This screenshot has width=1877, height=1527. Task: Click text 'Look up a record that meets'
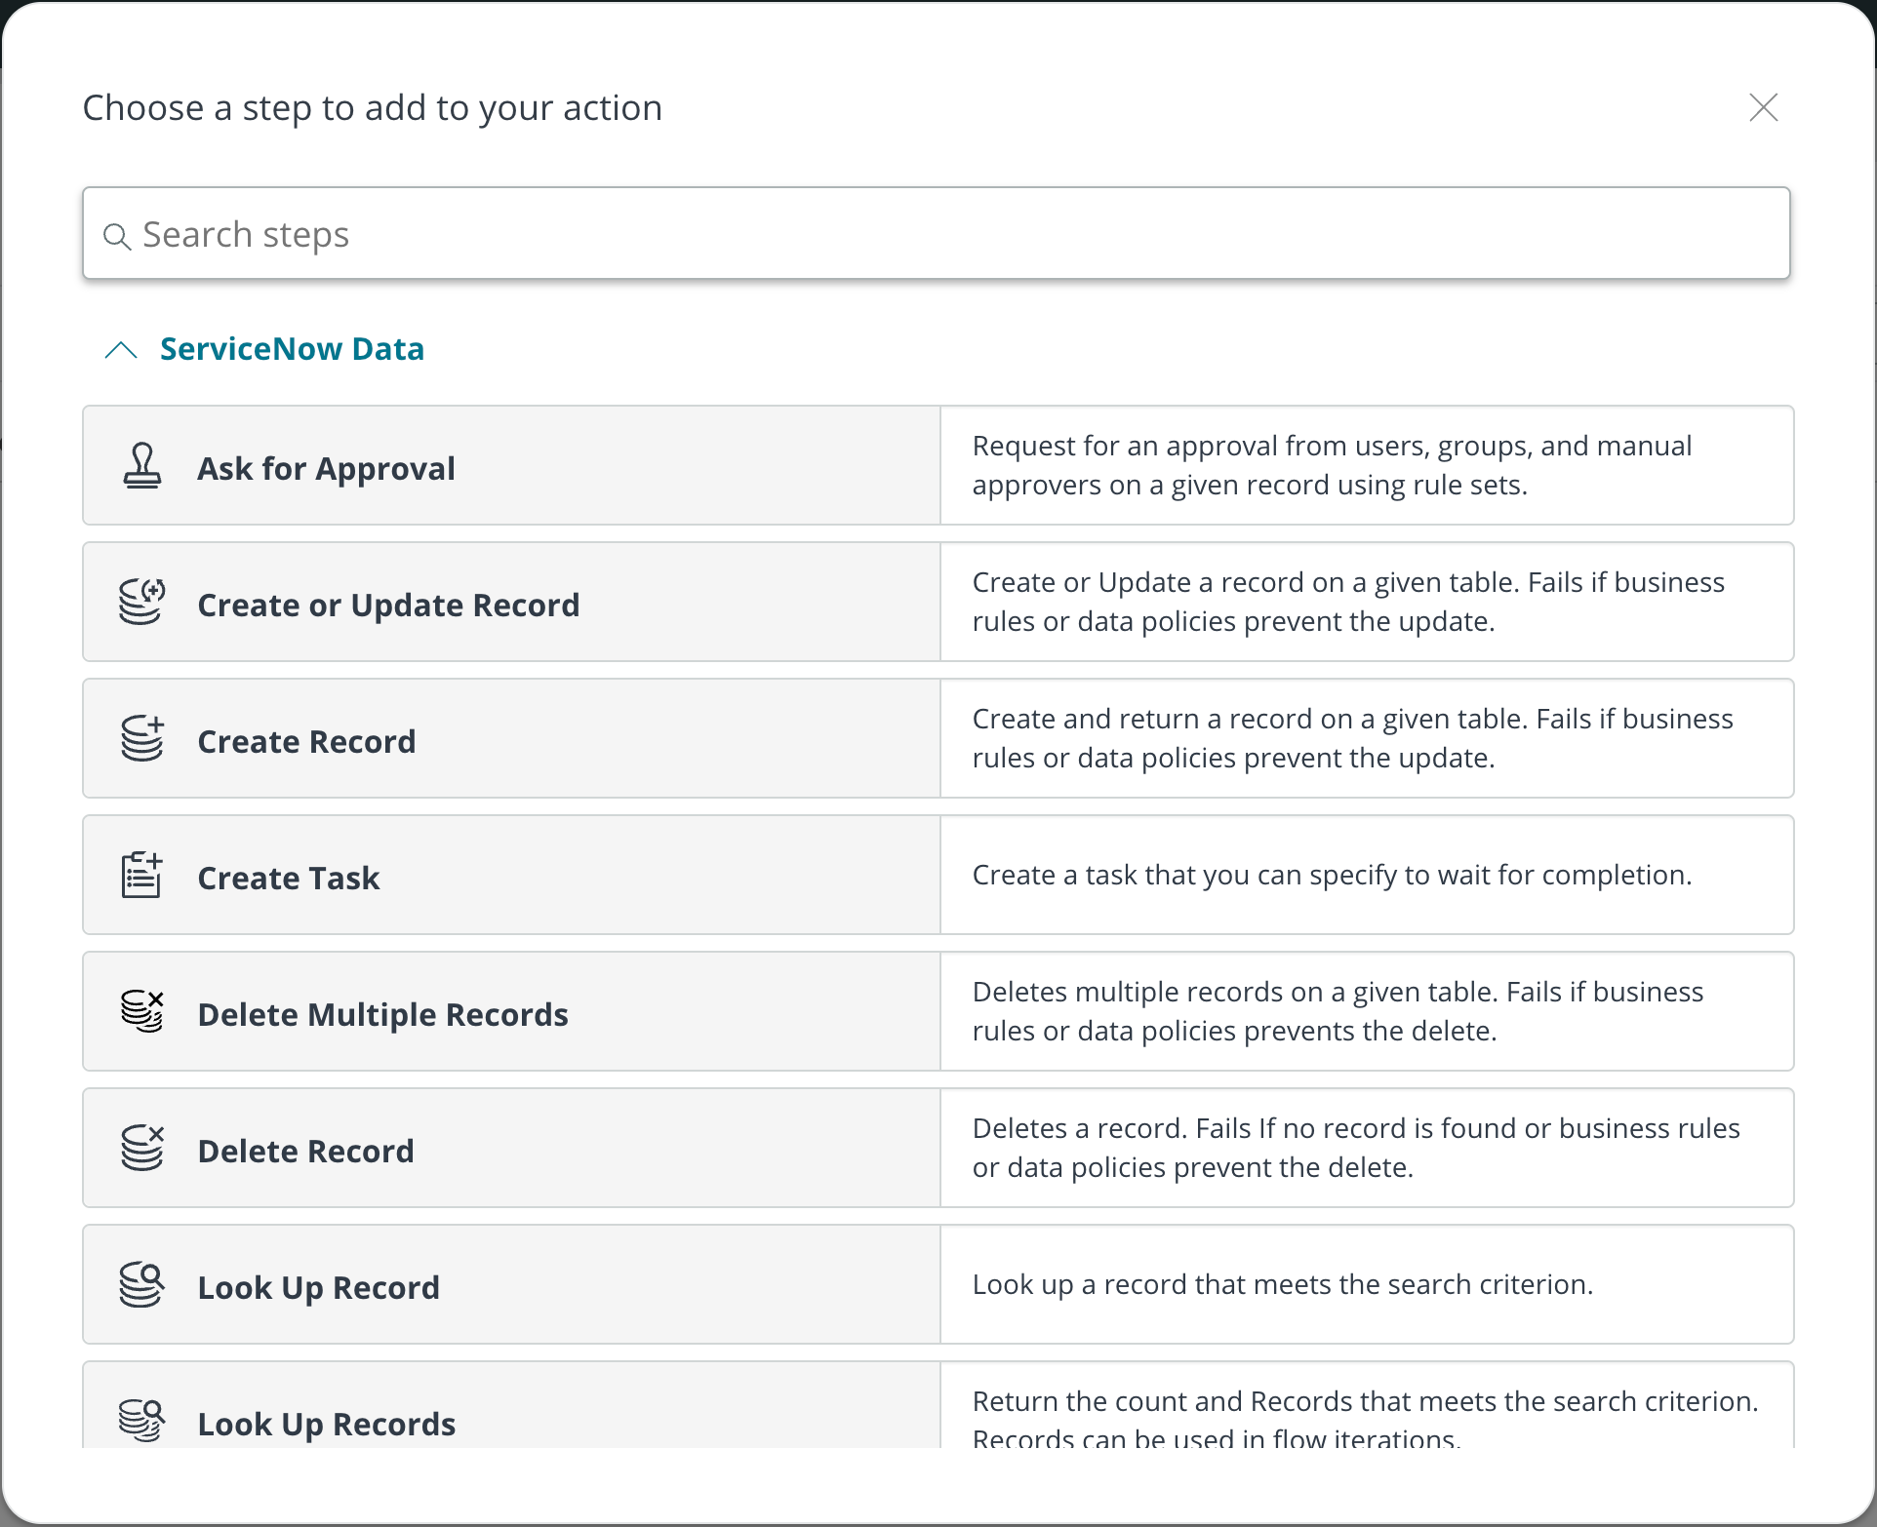(x=1282, y=1284)
